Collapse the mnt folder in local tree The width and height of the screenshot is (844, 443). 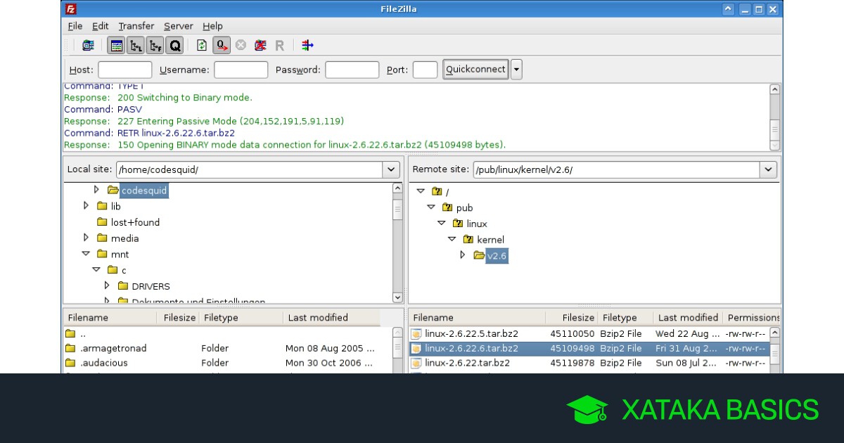[x=86, y=254]
